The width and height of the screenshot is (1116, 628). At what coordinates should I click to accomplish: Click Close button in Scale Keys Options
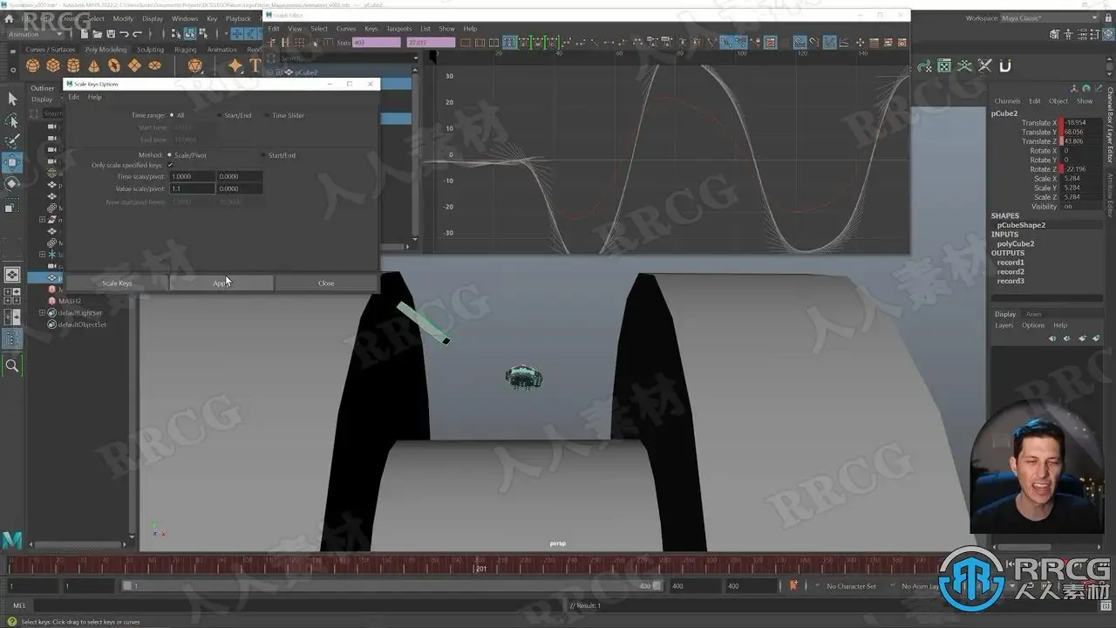pos(326,283)
